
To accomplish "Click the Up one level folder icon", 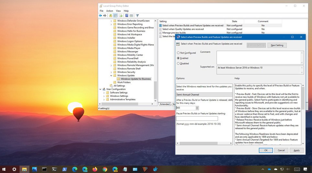I will pyautogui.click(x=111, y=15).
